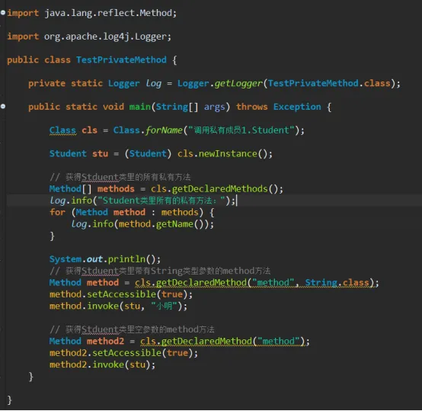Collapse the main method fold marker
Screen dimensions: 422x411
[x=3, y=107]
